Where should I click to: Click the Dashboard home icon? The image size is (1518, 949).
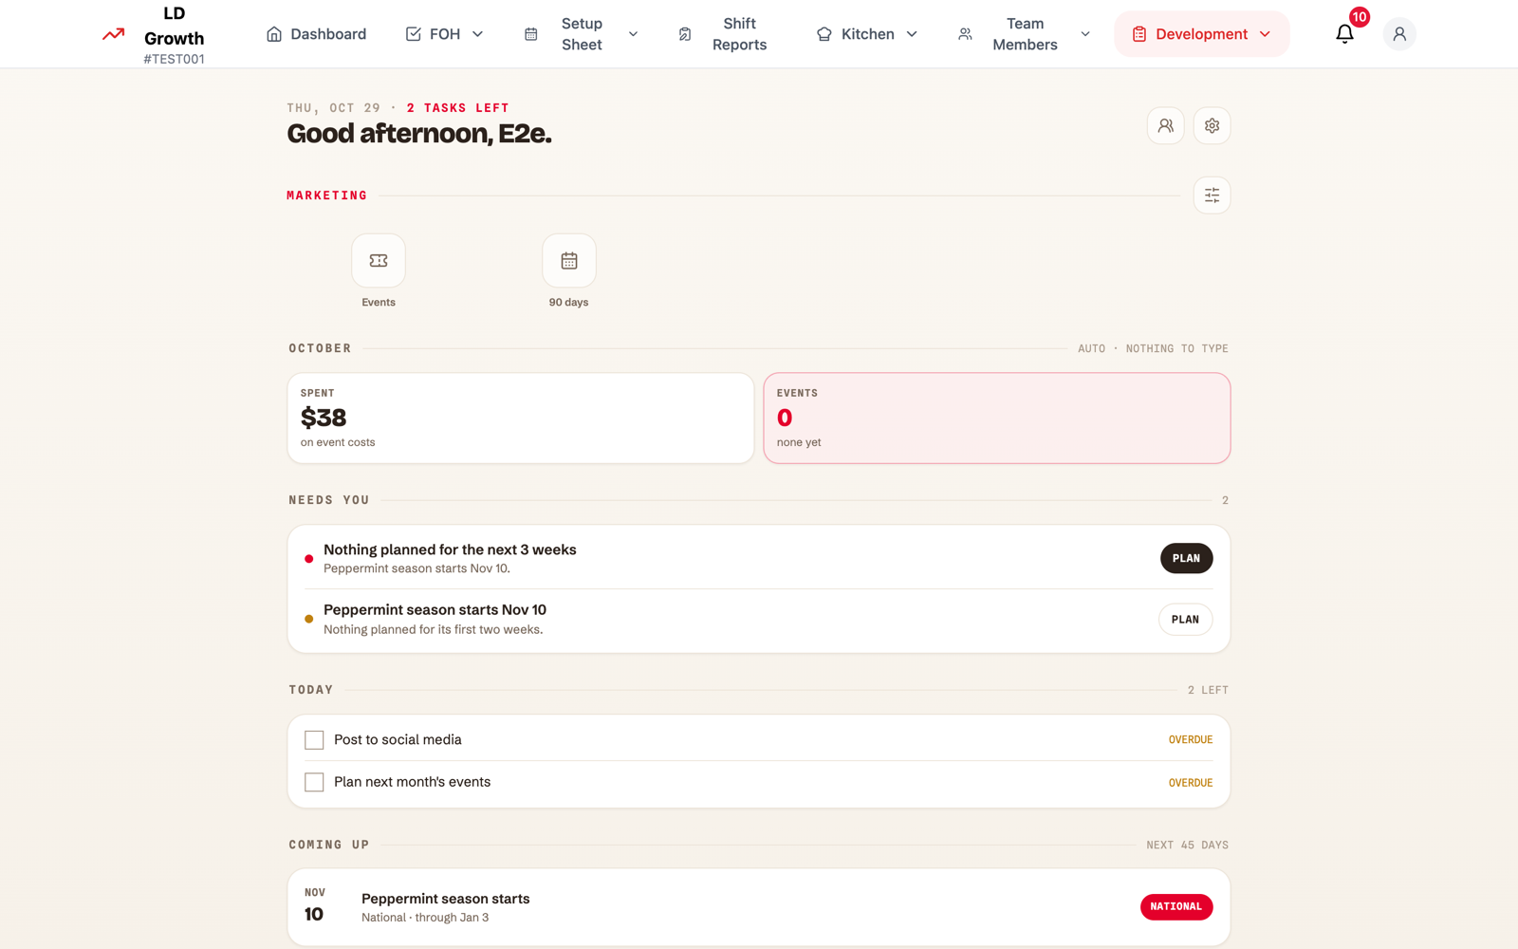[274, 34]
